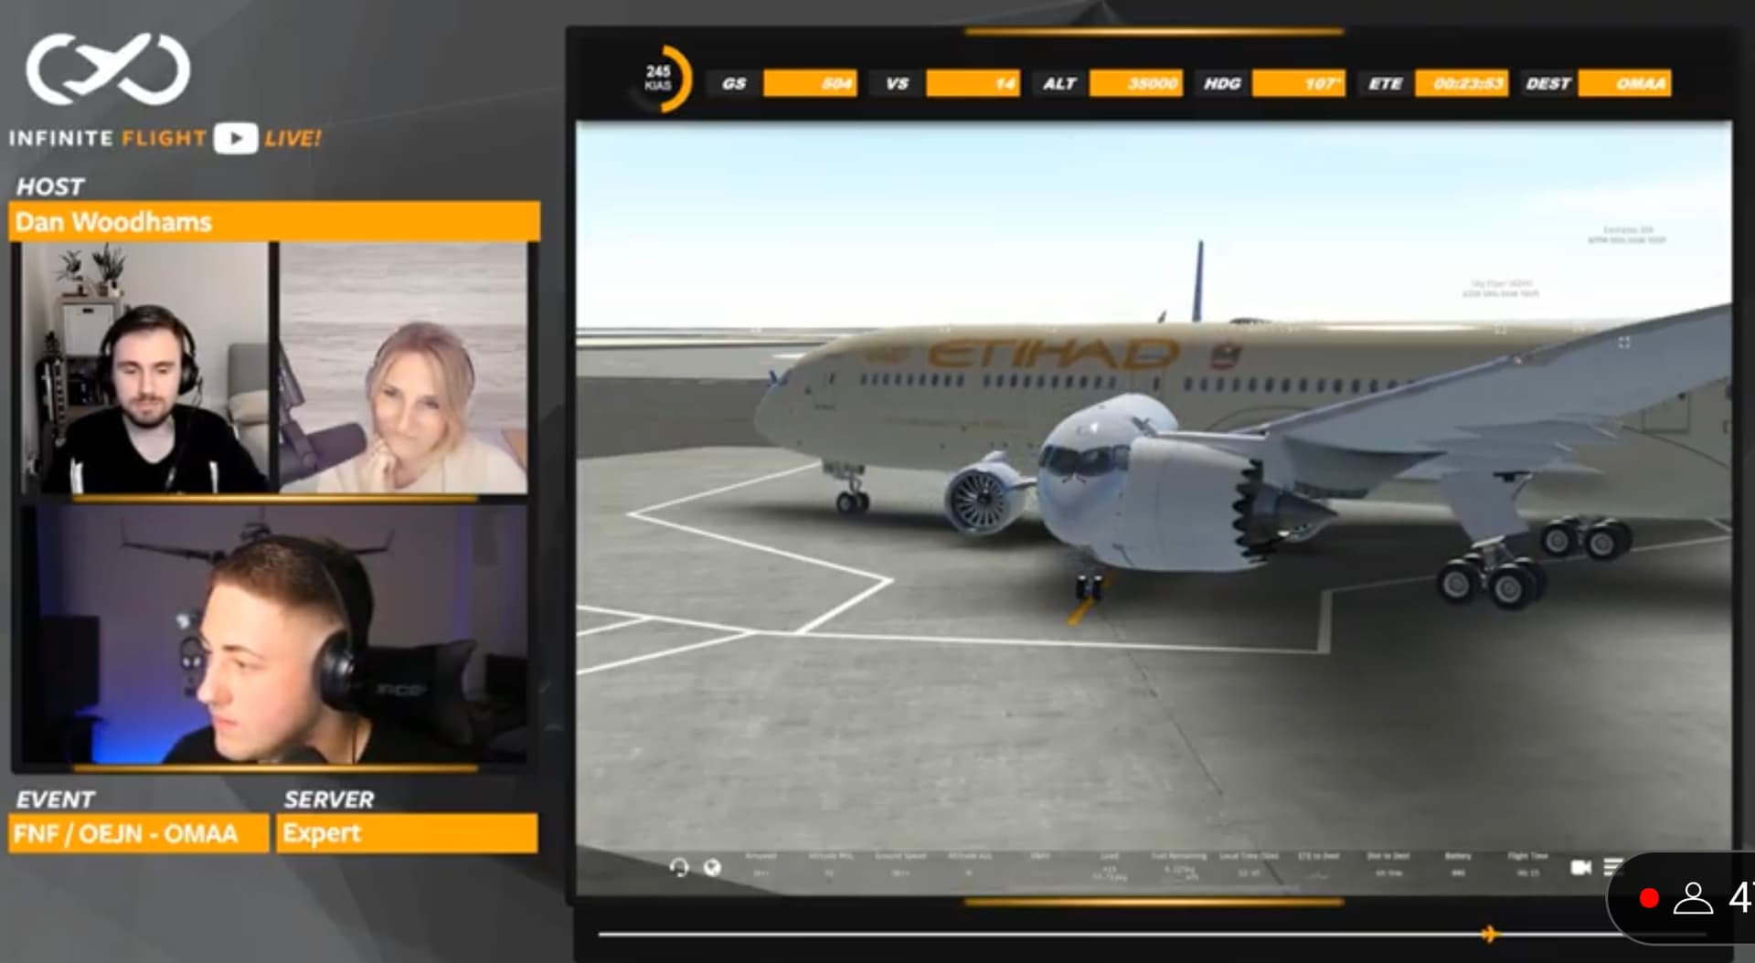Click the VS label in telemetry bar
This screenshot has width=1755, height=963.
(897, 83)
